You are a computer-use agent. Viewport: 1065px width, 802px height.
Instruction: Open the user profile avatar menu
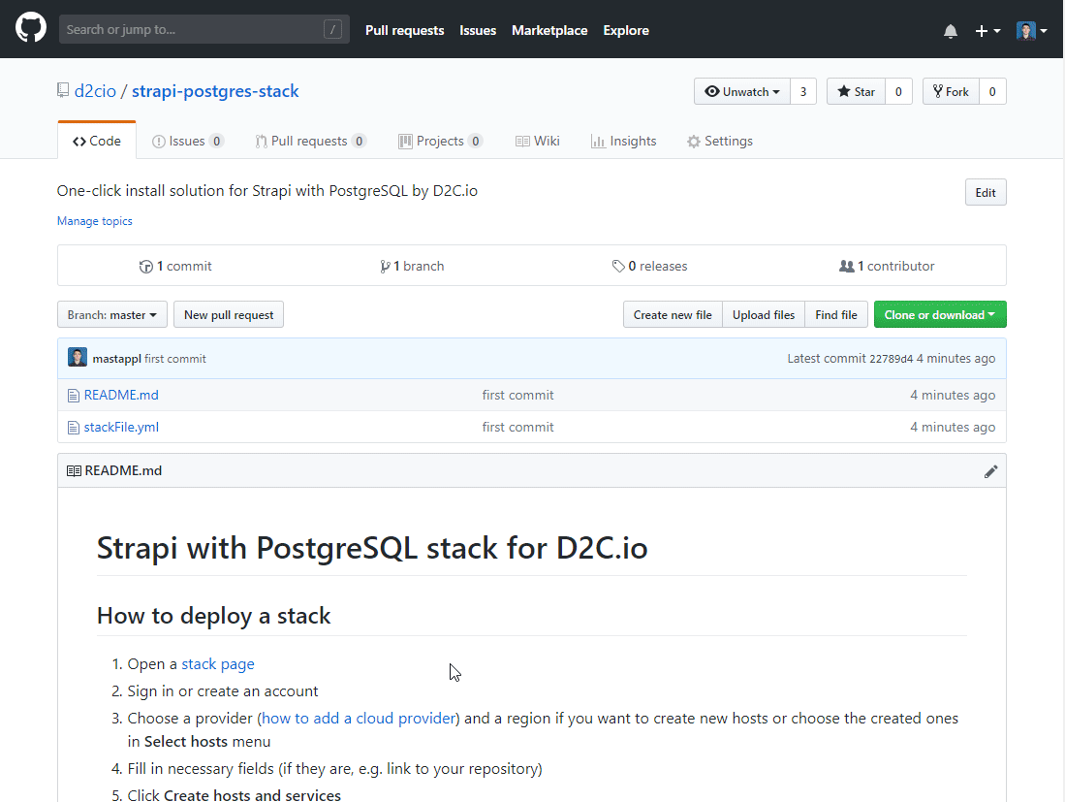(1031, 31)
